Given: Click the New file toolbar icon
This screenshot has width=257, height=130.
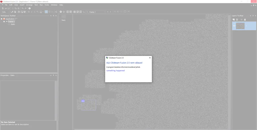Looking at the screenshot, I should pos(3,8).
